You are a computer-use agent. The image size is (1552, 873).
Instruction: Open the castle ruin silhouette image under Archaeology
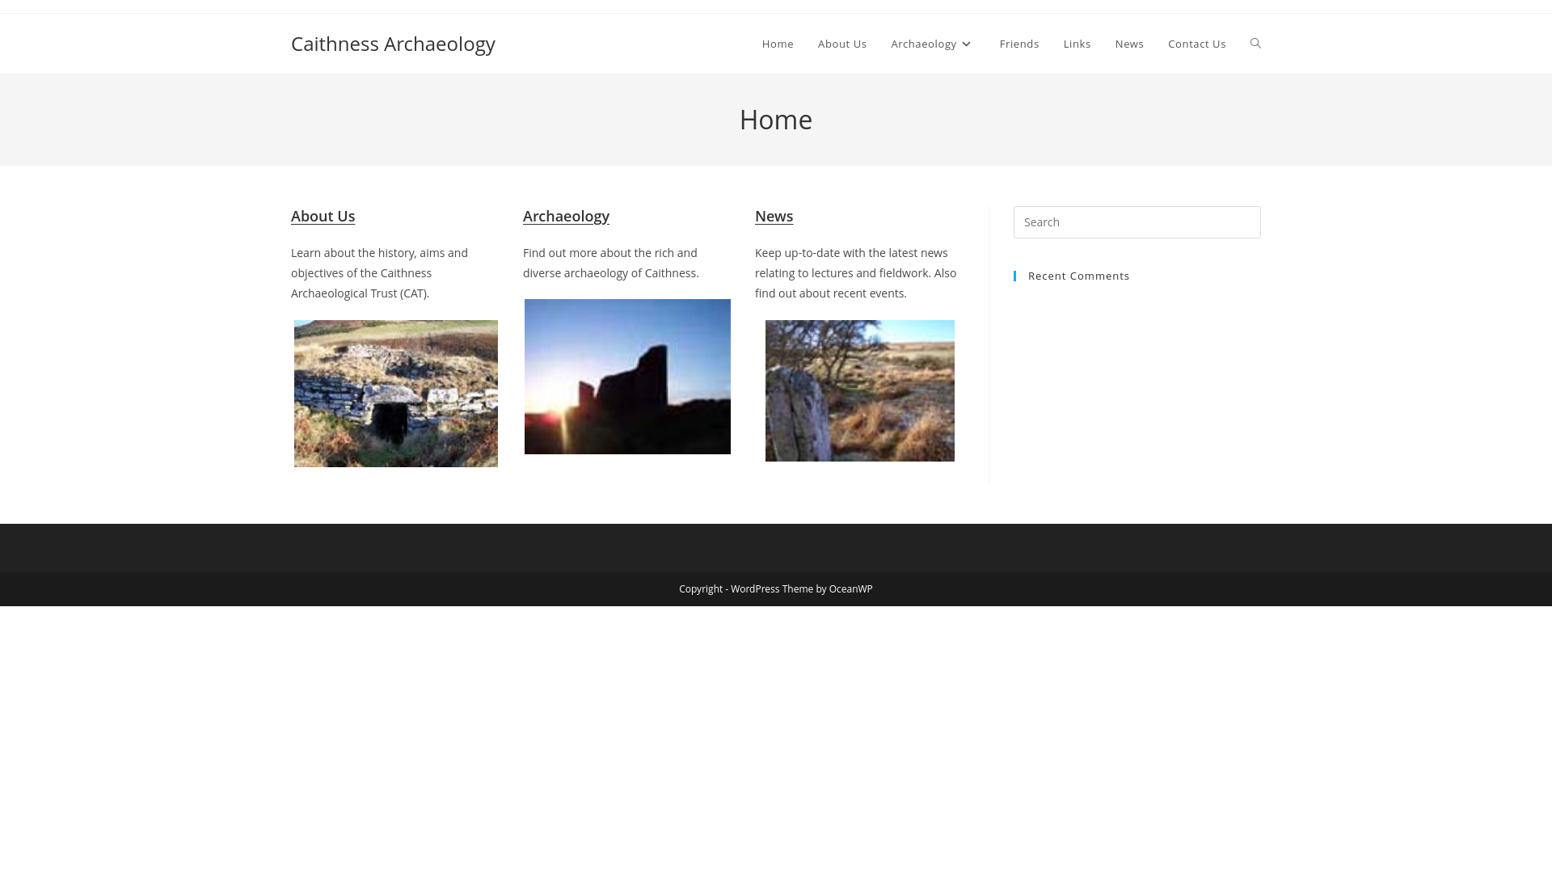(627, 377)
